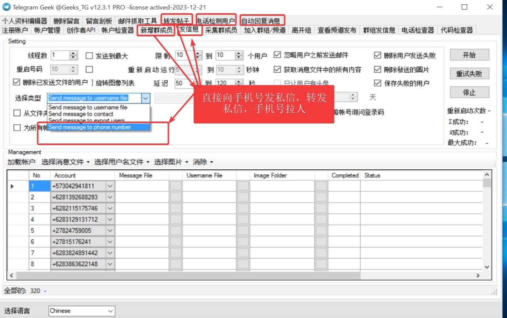Open the 个人资料编辑器 tab
This screenshot has height=318, width=507.
pyautogui.click(x=24, y=21)
